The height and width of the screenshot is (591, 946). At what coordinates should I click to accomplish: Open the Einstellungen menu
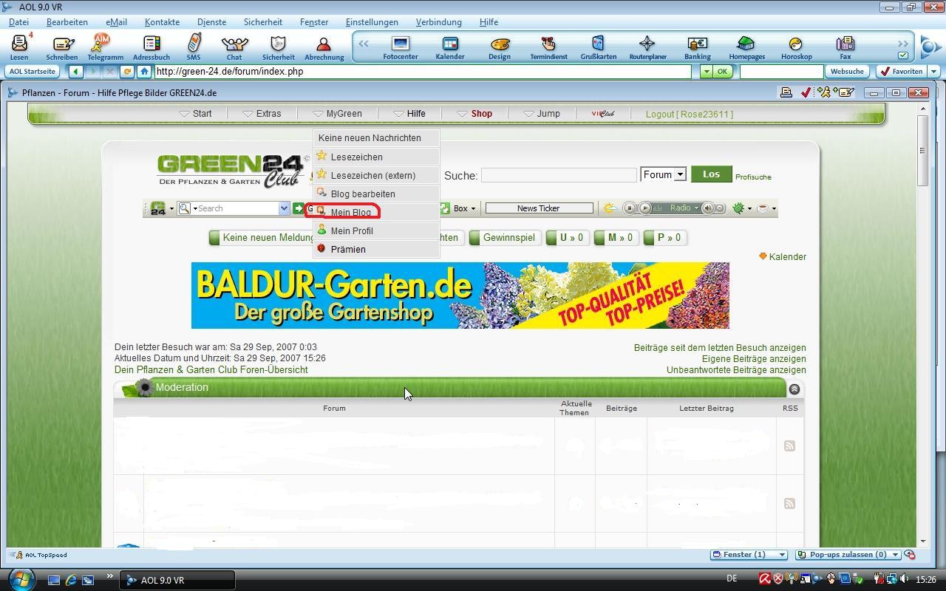(x=372, y=22)
